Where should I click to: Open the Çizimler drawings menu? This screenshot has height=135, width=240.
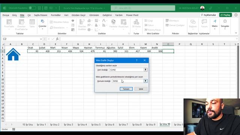(42, 24)
